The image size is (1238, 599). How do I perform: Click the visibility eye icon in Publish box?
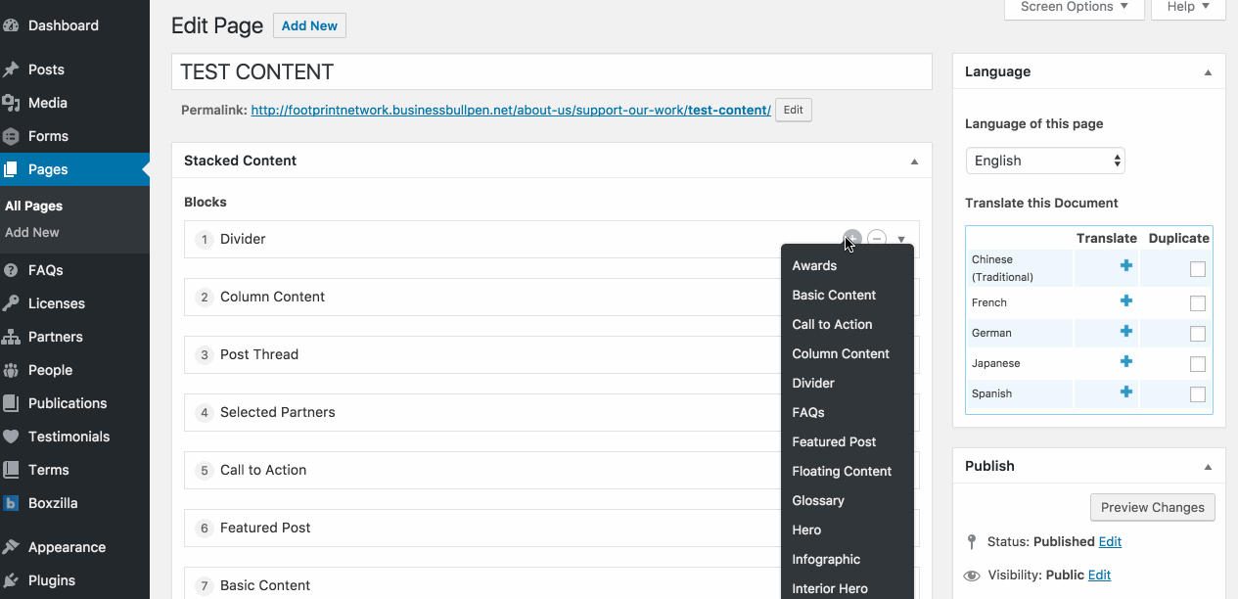coord(972,576)
